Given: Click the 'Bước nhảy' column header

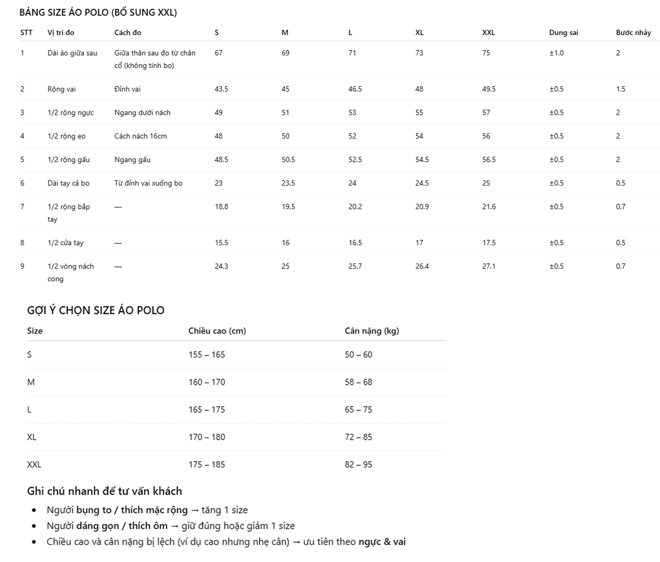Looking at the screenshot, I should (633, 33).
